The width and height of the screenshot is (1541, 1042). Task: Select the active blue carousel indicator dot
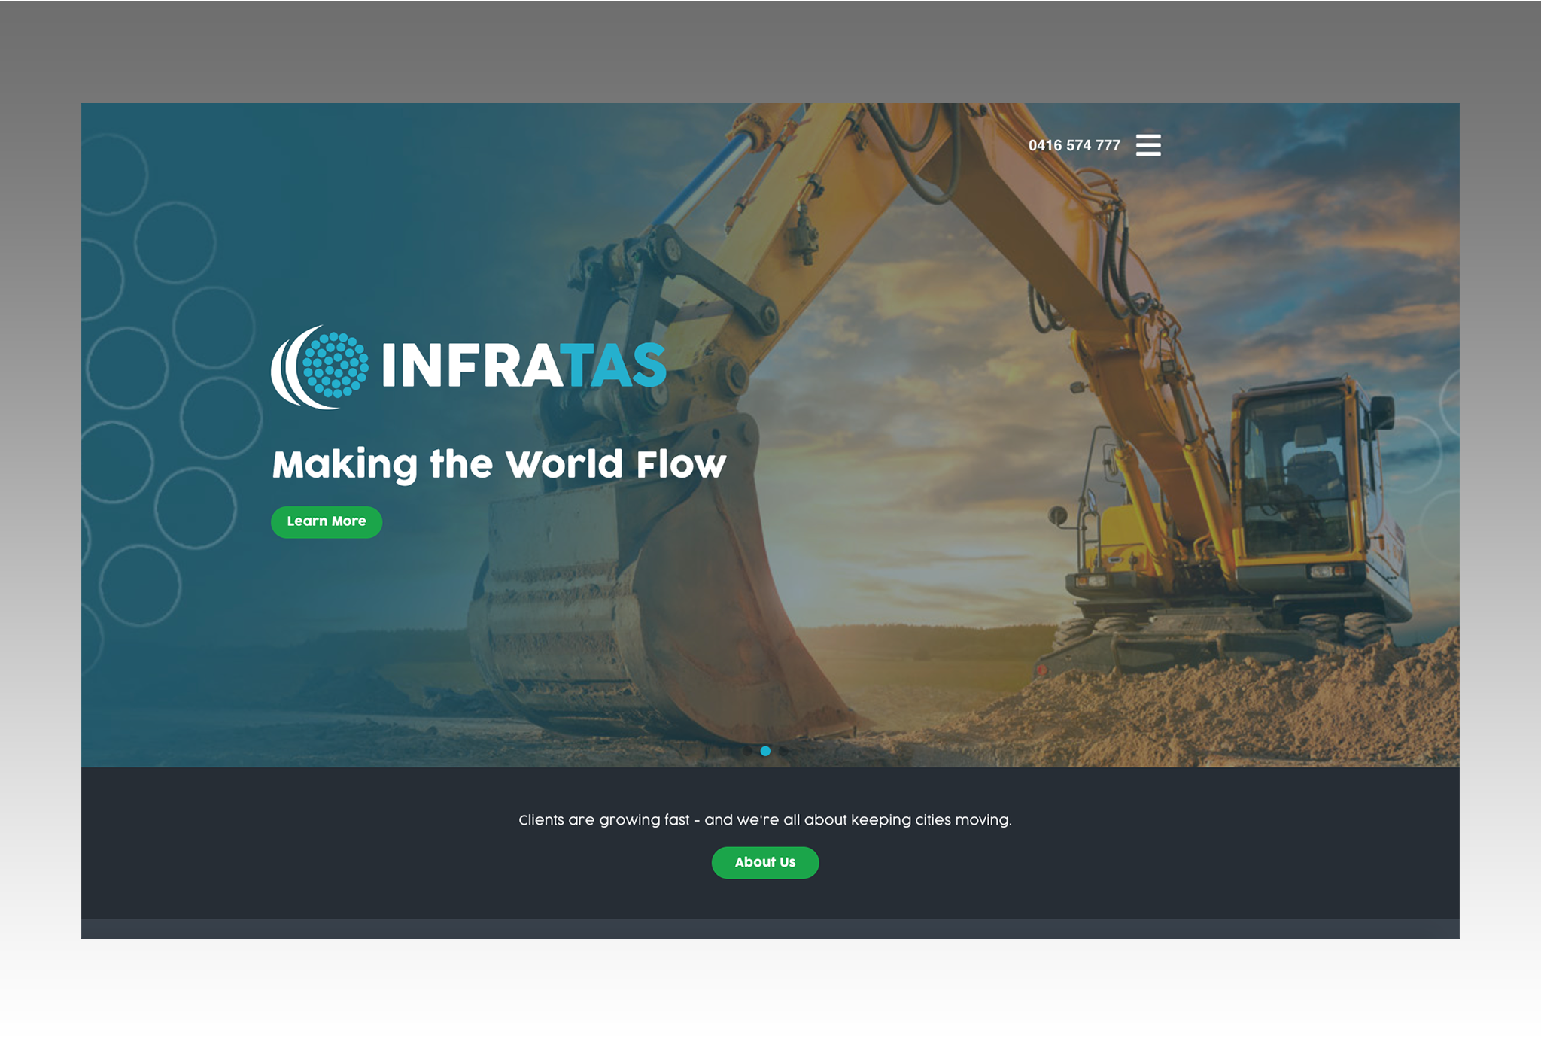click(765, 751)
